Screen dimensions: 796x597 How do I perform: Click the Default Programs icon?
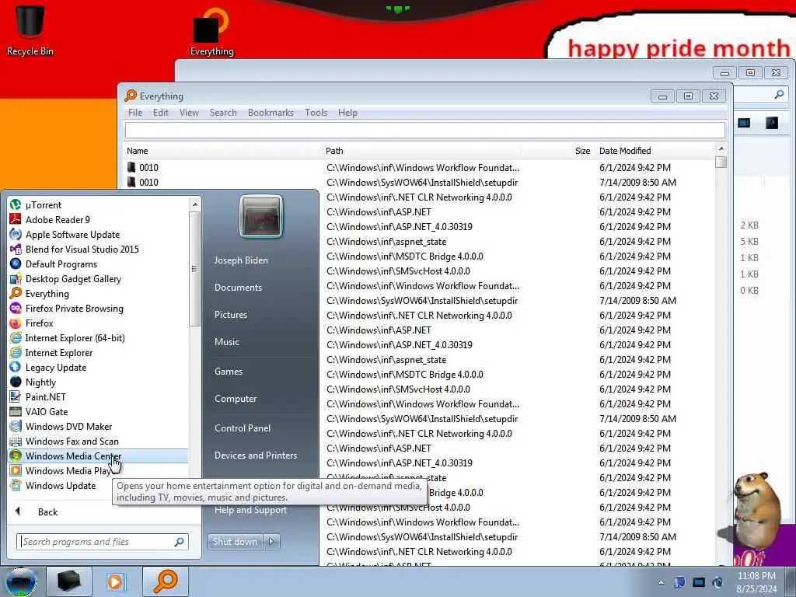pyautogui.click(x=16, y=264)
